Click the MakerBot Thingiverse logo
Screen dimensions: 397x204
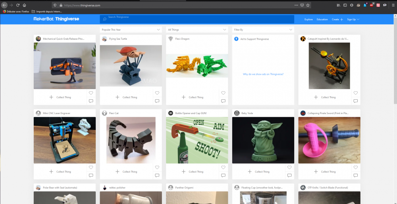point(56,19)
